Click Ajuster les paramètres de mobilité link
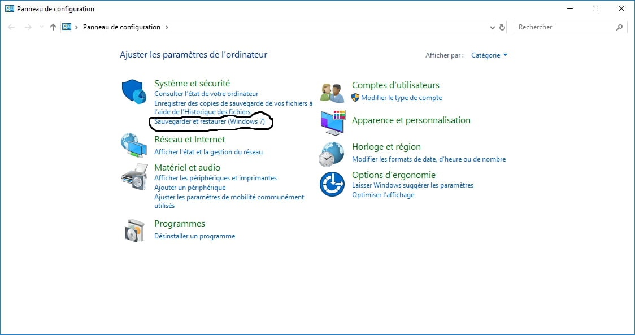 coord(229,201)
